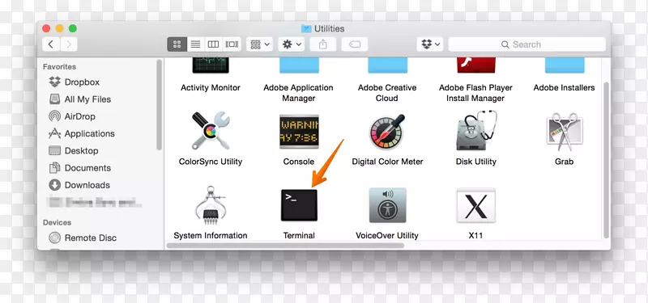This screenshot has height=303, width=648.
Task: Select the Grab scissors icon
Action: pyautogui.click(x=564, y=132)
